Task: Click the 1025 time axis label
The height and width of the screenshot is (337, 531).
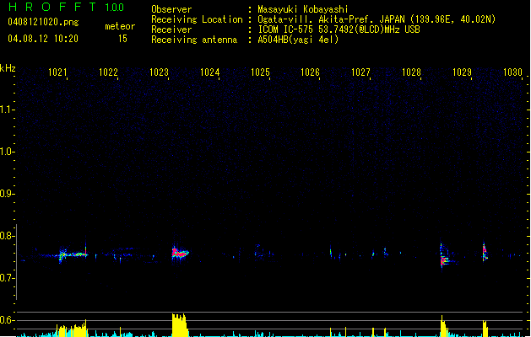Action: [x=260, y=72]
